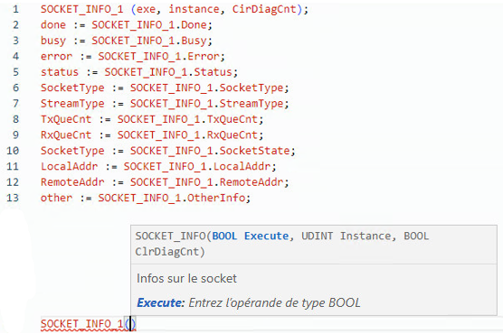This screenshot has height=334, width=503.
Task: Click 'SOCKET_INFO_1.Error' expression
Action: click(159, 56)
